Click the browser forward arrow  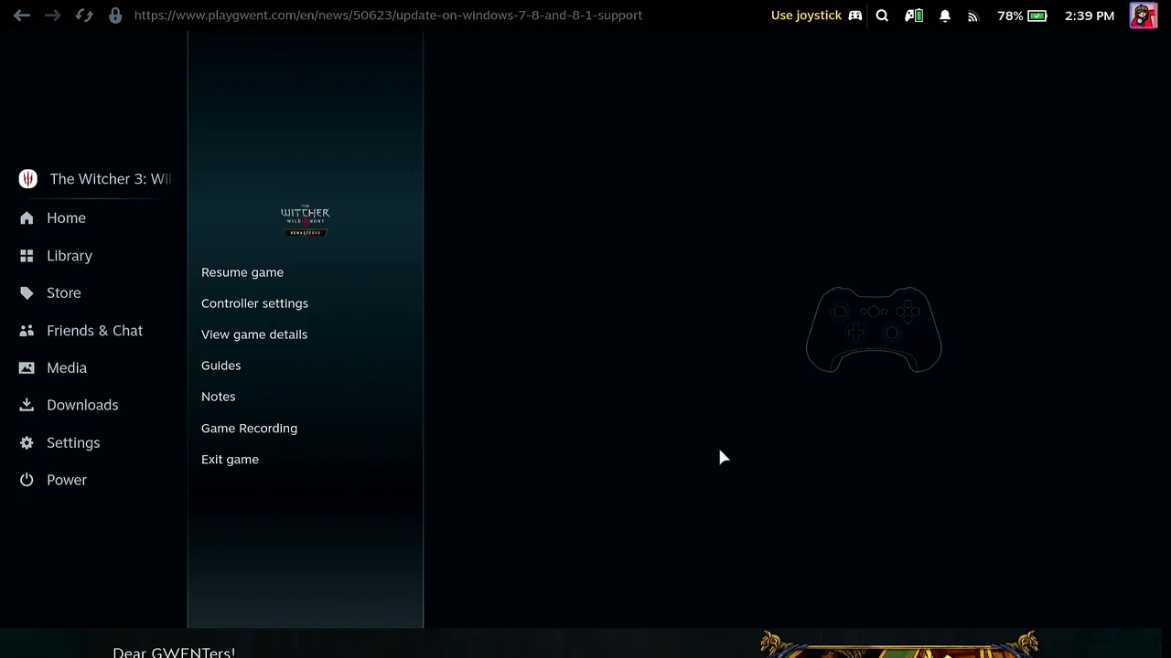53,16
